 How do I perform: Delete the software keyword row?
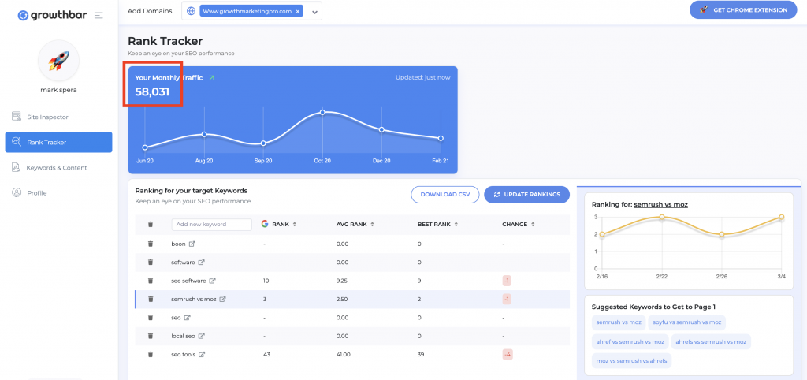pyautogui.click(x=151, y=262)
